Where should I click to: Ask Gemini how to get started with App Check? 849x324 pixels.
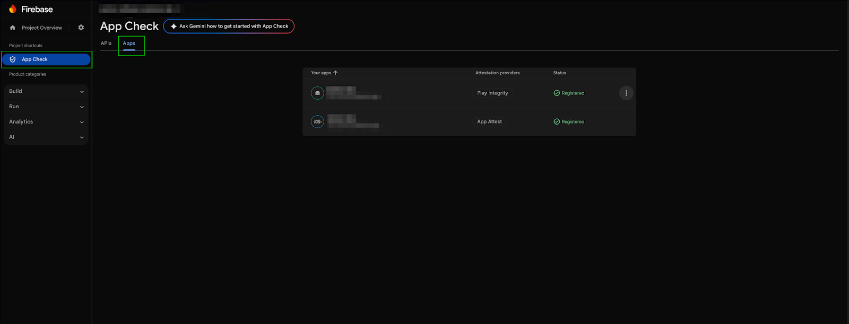click(x=229, y=26)
